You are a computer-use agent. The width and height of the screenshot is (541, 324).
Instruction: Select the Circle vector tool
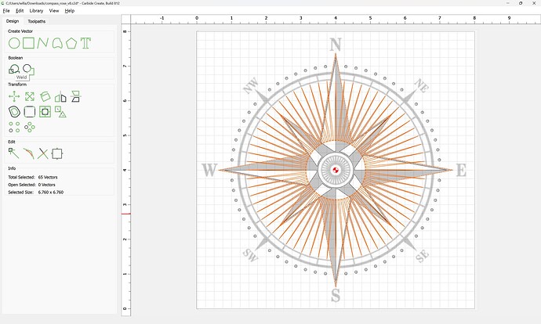point(14,43)
